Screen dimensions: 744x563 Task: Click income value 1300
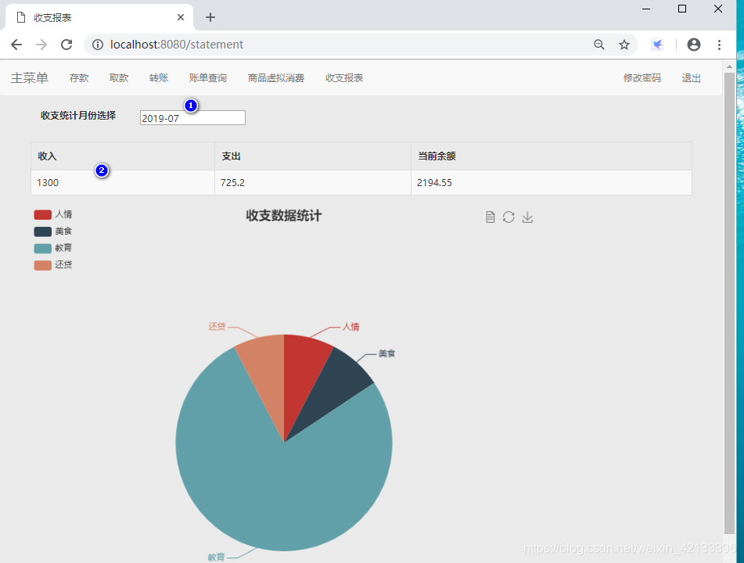(x=48, y=183)
